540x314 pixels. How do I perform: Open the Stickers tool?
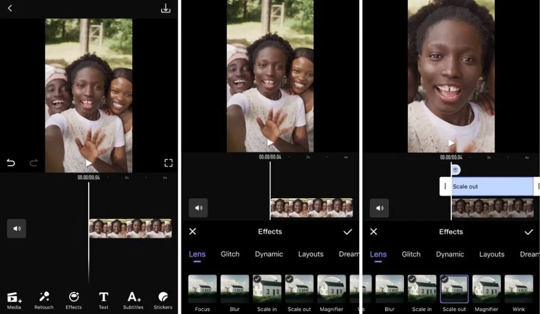pos(163,300)
